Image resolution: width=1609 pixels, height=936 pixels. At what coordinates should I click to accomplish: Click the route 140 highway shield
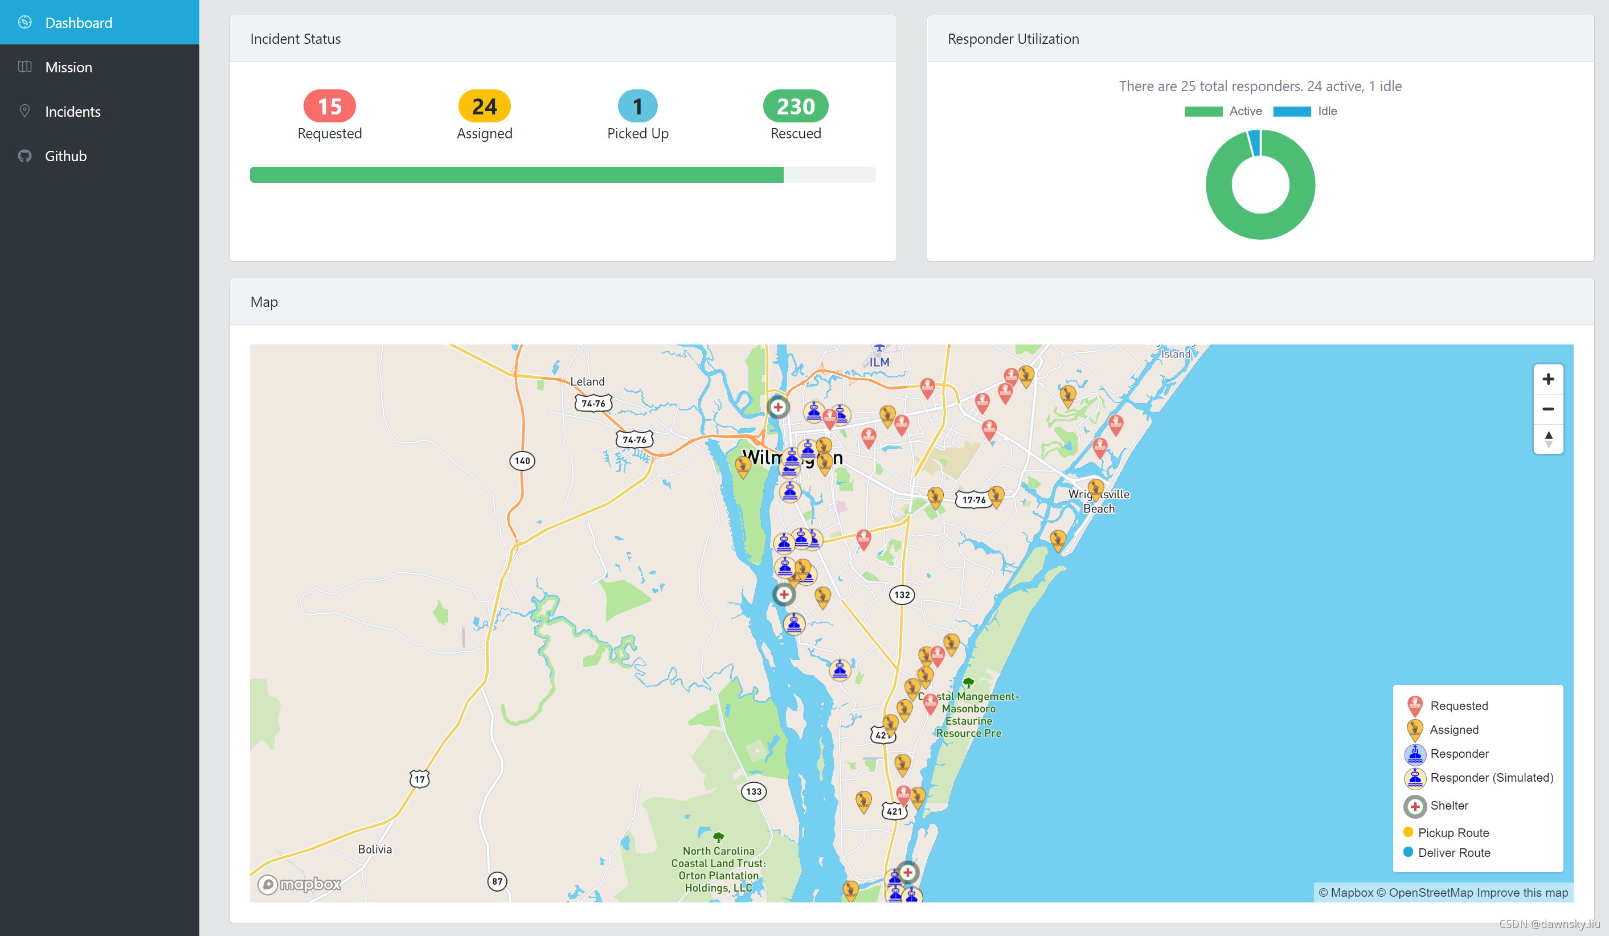point(522,461)
